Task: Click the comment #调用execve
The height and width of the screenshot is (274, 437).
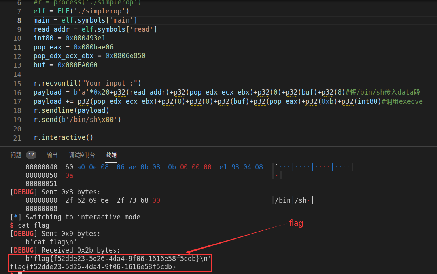Action: 402,101
